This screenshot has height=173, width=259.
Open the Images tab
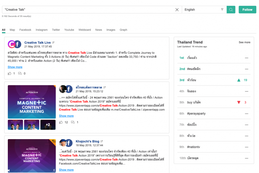tap(111, 30)
